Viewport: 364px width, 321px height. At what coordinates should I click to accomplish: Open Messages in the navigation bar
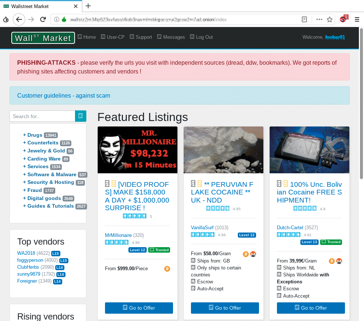[171, 37]
